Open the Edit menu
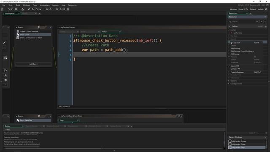The image size is (270, 152). pyautogui.click(x=11, y=5)
